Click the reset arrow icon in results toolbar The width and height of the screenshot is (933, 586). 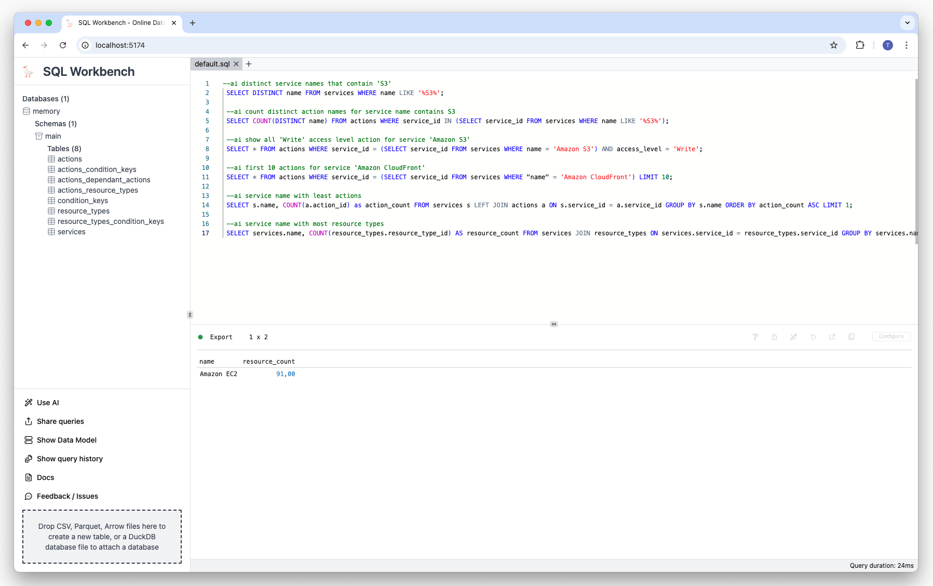pyautogui.click(x=813, y=337)
